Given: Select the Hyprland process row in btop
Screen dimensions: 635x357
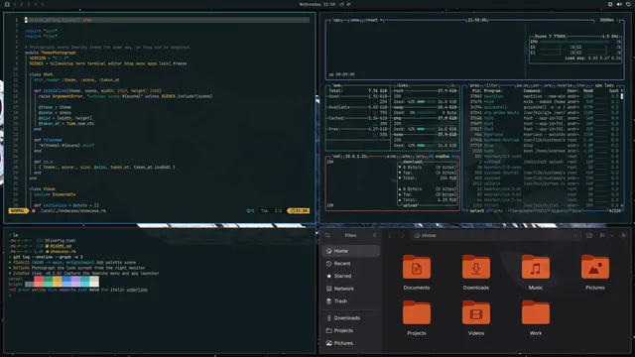Looking at the screenshot, I should pyautogui.click(x=545, y=135).
